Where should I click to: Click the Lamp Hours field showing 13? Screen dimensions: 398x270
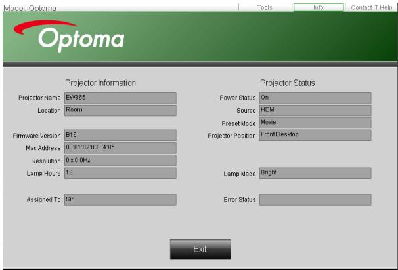[x=120, y=173]
